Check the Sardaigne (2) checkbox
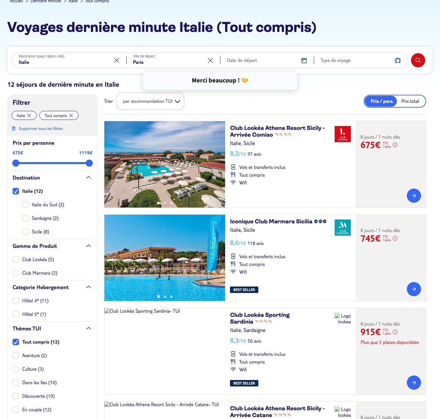 [25, 218]
